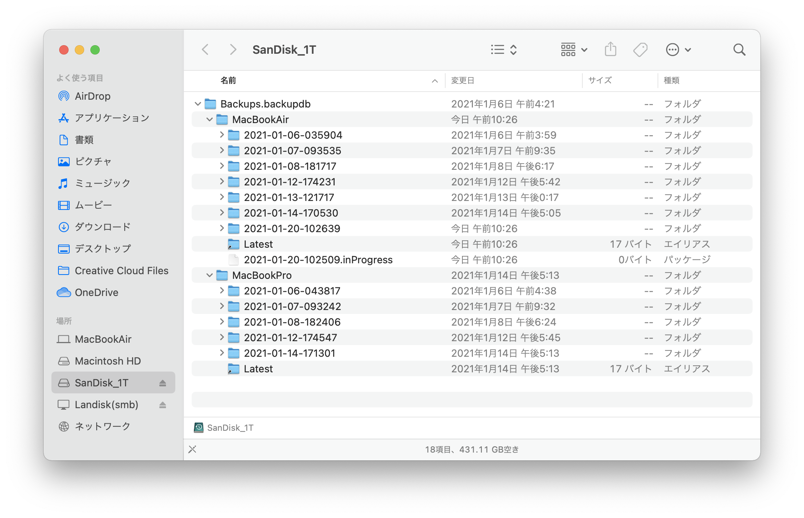This screenshot has width=804, height=518.
Task: Click the Tags toolbar icon
Action: click(x=640, y=50)
